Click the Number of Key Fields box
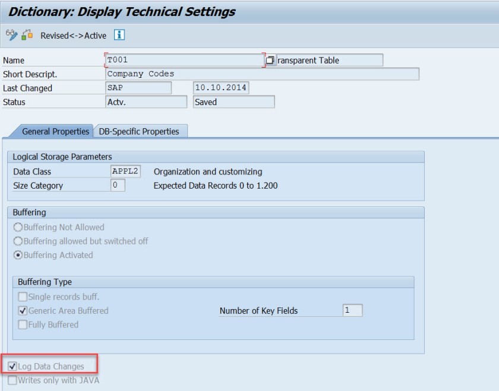 click(352, 310)
